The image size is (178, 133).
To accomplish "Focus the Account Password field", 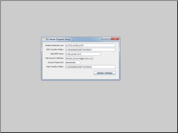I will coord(73,63).
